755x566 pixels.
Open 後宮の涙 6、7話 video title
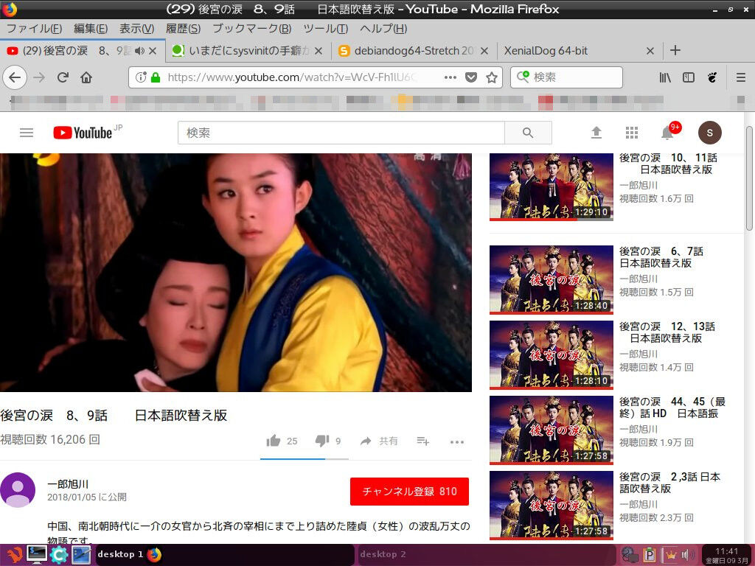point(661,257)
